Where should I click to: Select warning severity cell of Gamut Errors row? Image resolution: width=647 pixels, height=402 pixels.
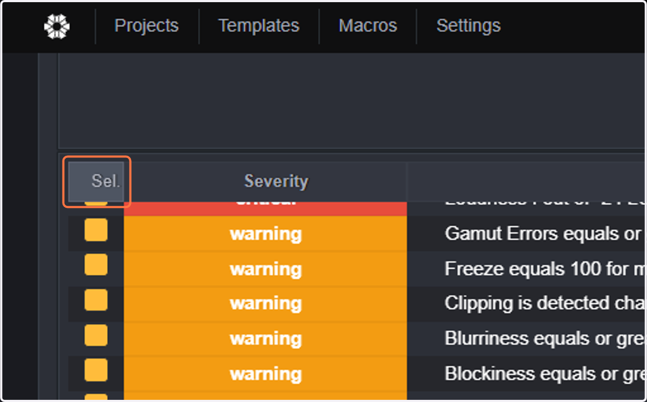265,234
